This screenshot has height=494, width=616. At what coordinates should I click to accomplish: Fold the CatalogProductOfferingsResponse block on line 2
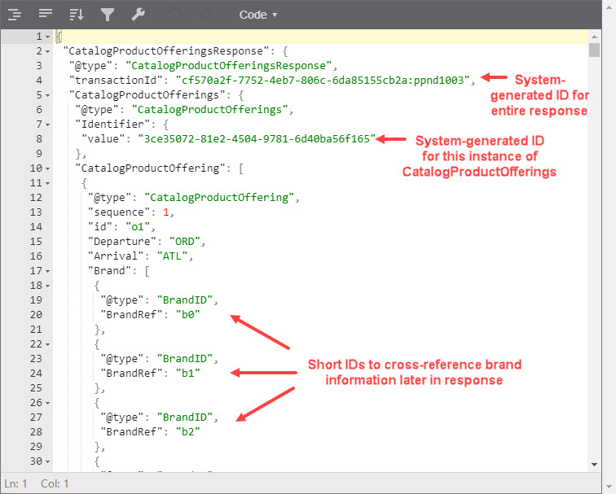point(48,51)
